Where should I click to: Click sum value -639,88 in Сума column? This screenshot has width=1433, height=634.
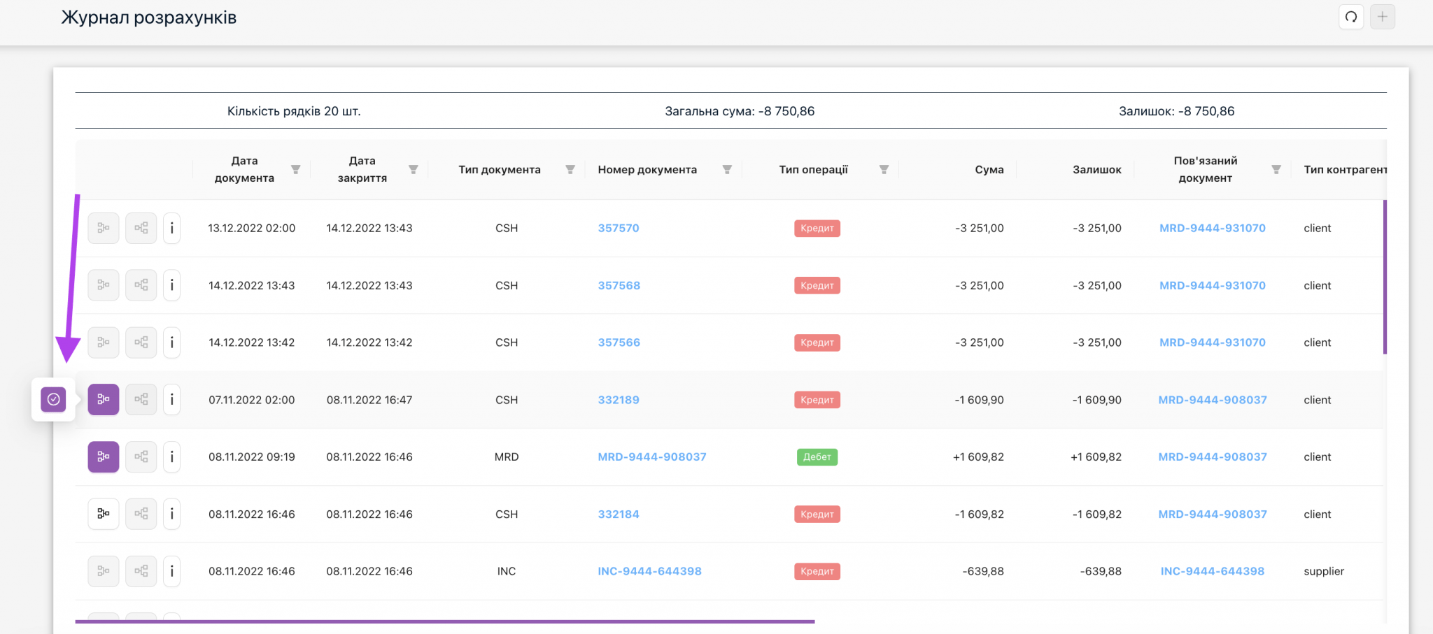(983, 571)
